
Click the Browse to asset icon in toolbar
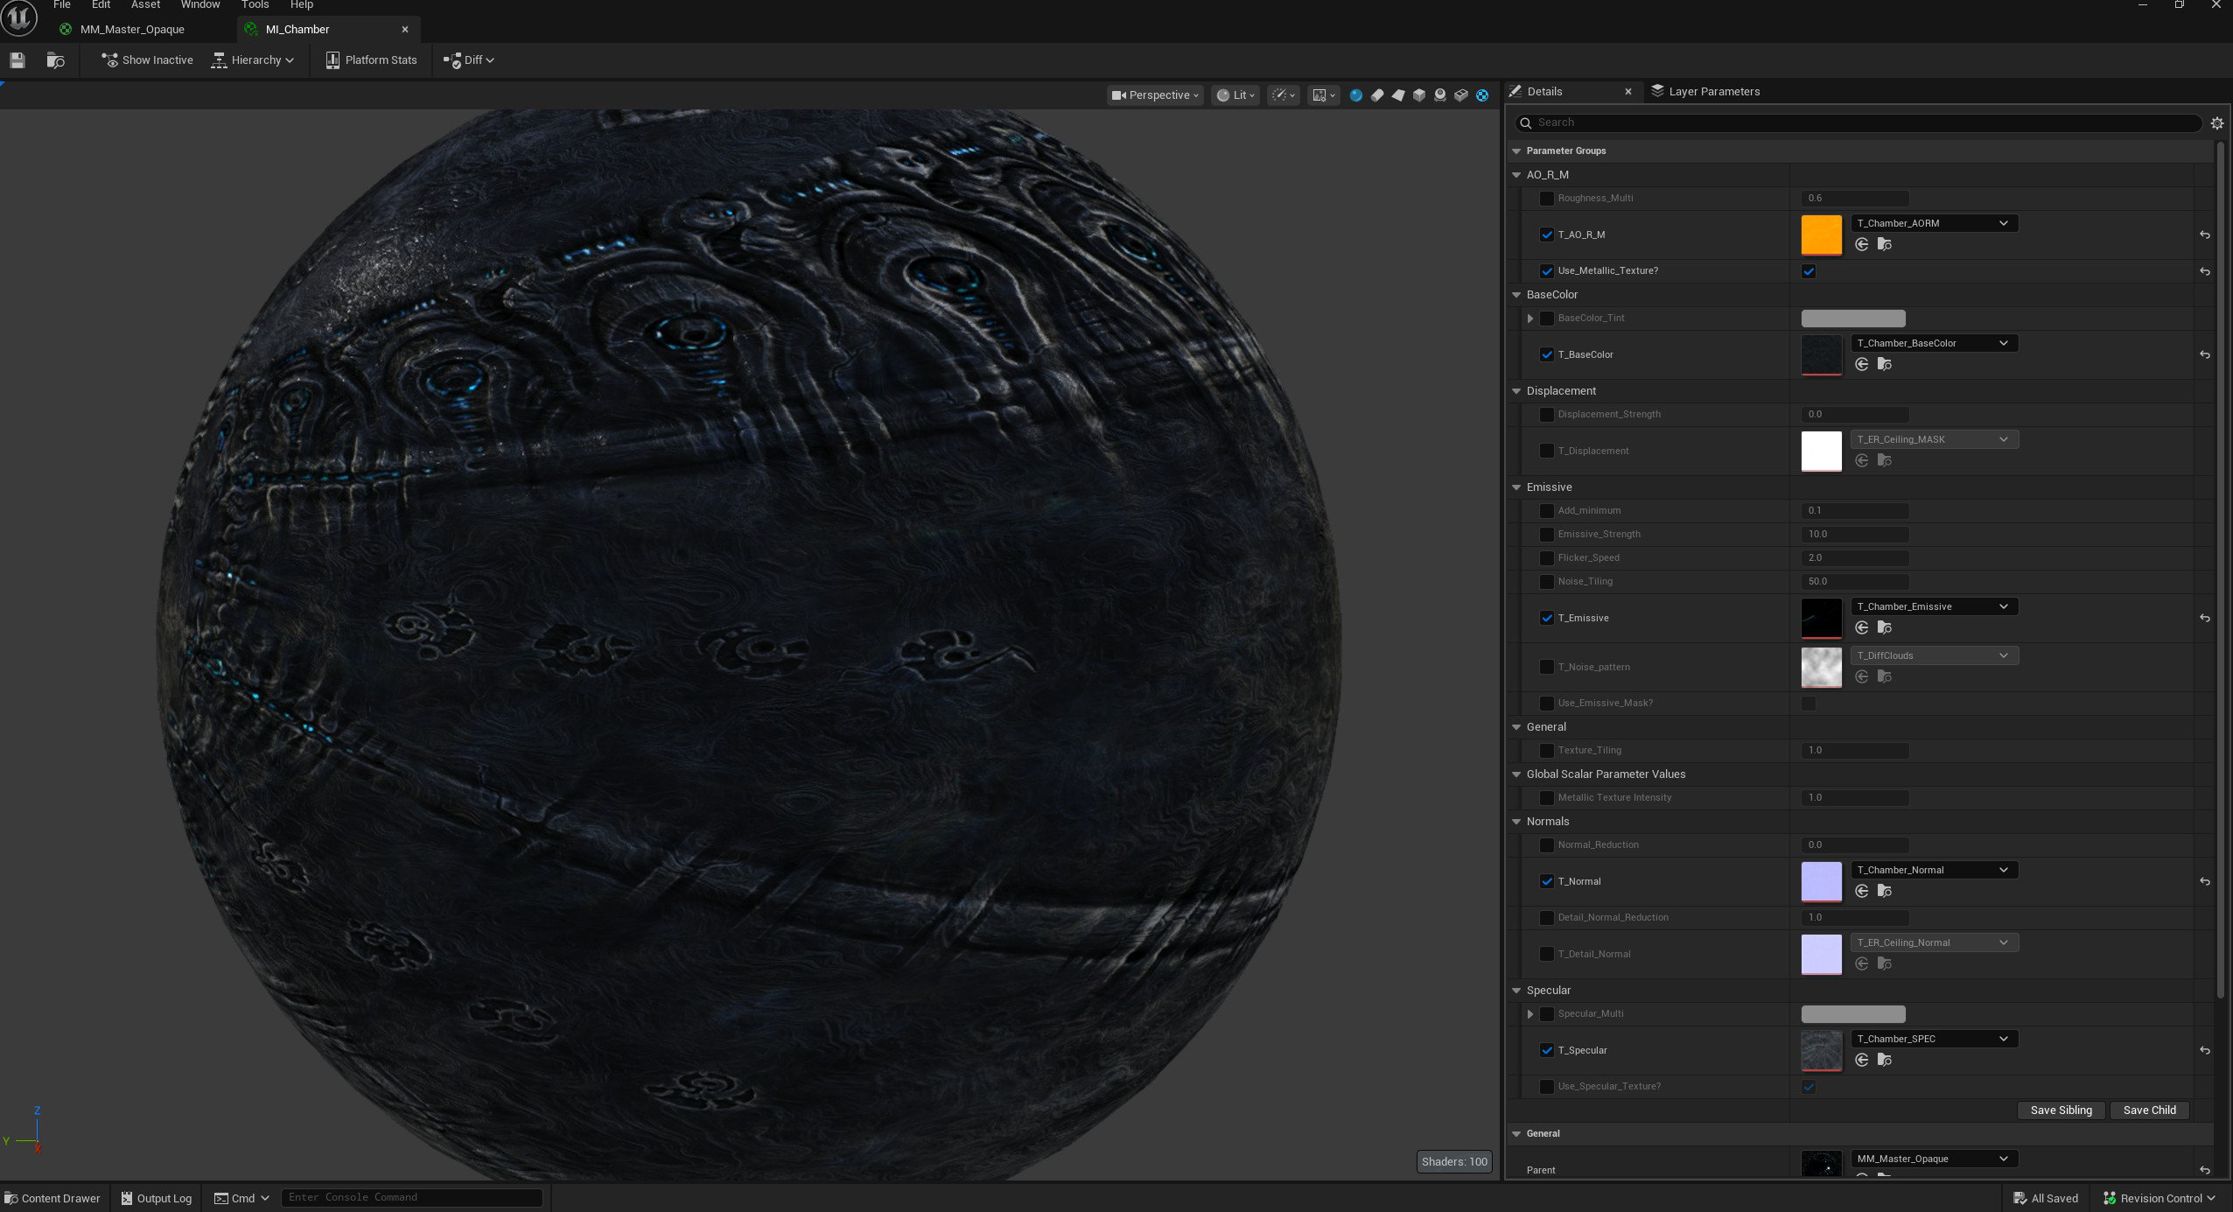click(x=55, y=60)
